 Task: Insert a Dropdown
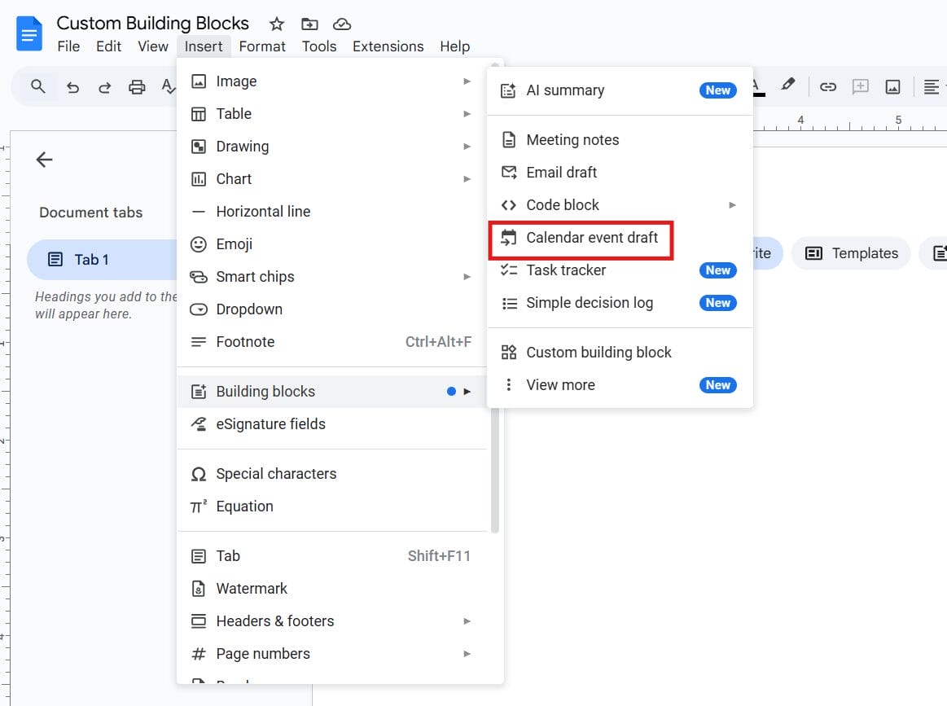point(331,309)
